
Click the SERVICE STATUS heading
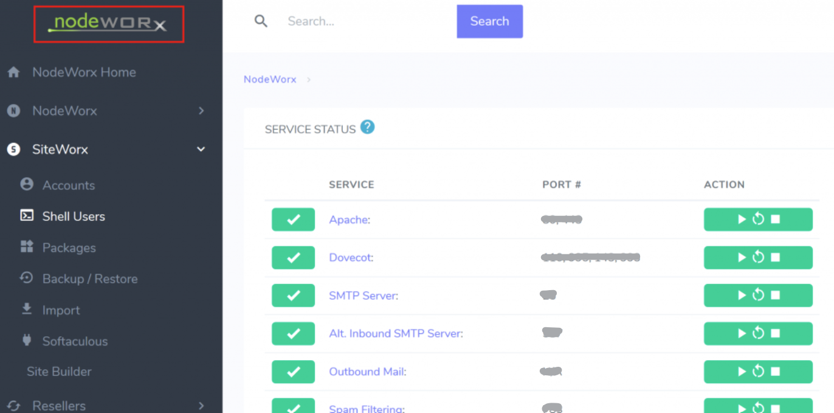coord(310,130)
